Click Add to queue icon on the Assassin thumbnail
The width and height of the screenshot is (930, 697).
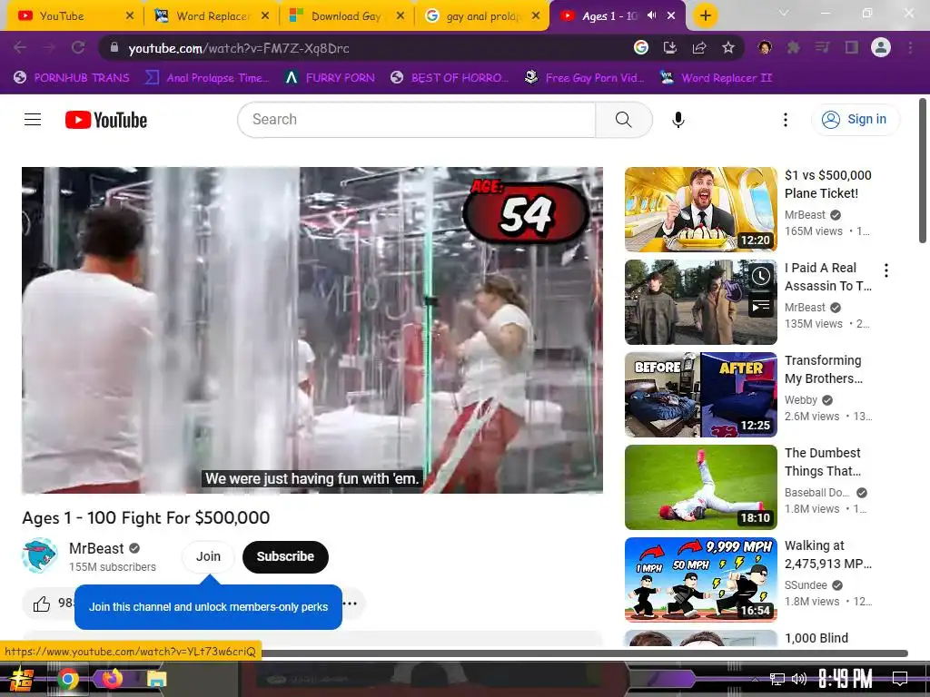point(761,306)
